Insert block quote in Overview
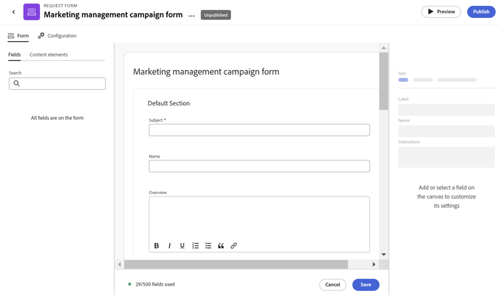This screenshot has width=499, height=295. click(221, 246)
